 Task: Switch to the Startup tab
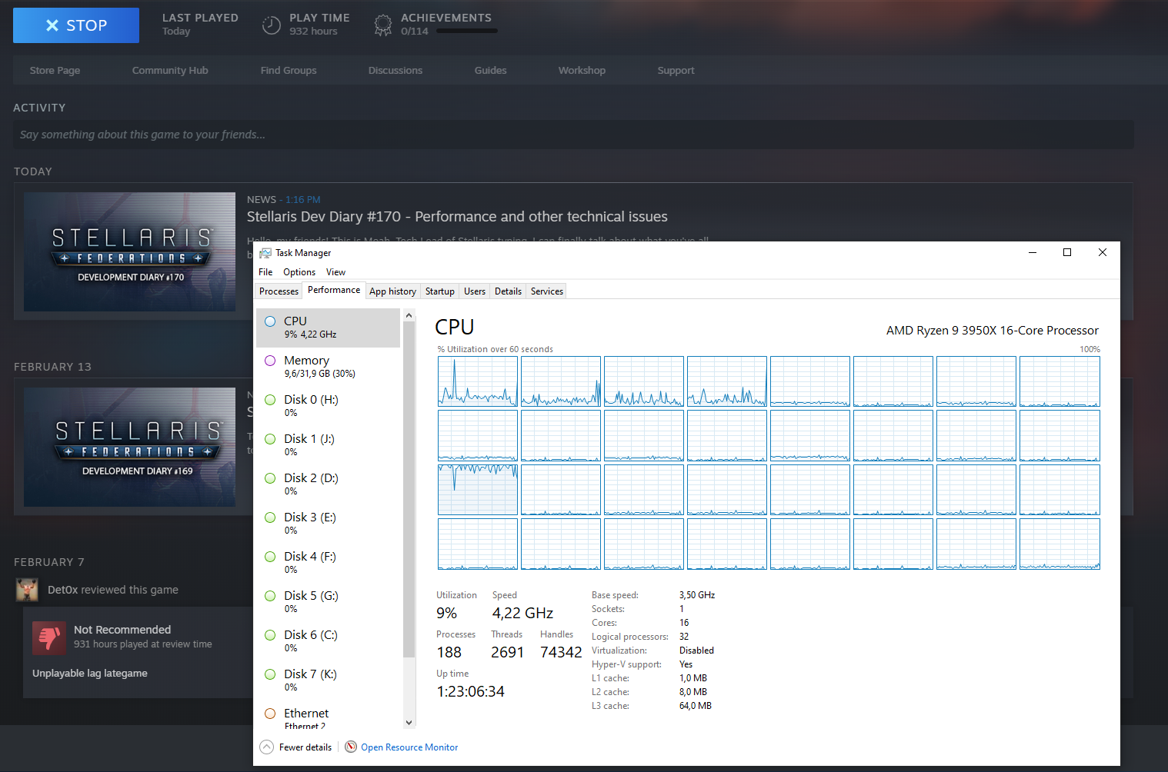coord(440,291)
